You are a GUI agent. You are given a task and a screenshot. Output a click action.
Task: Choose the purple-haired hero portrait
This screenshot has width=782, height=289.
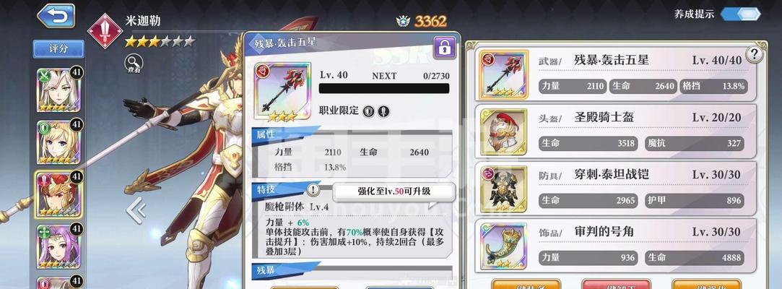coord(58,246)
